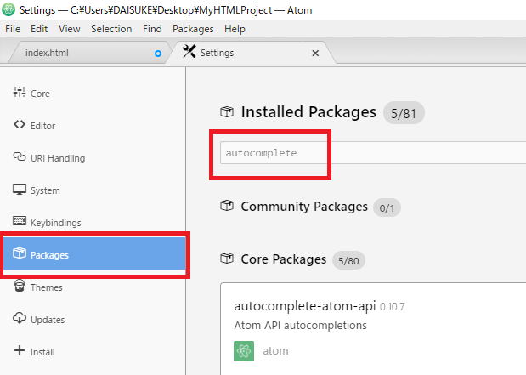Click the Updates cloud download icon
Image resolution: width=526 pixels, height=375 pixels.
pos(20,318)
